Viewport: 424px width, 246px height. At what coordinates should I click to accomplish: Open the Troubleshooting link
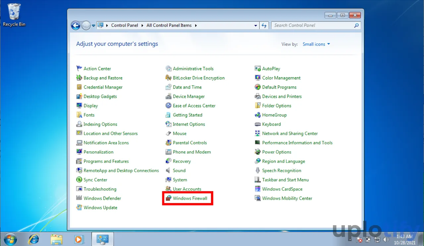[x=100, y=189]
